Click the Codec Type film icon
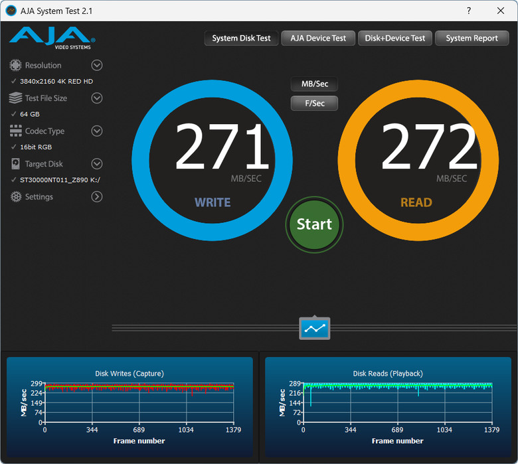518x464 pixels. tap(15, 131)
